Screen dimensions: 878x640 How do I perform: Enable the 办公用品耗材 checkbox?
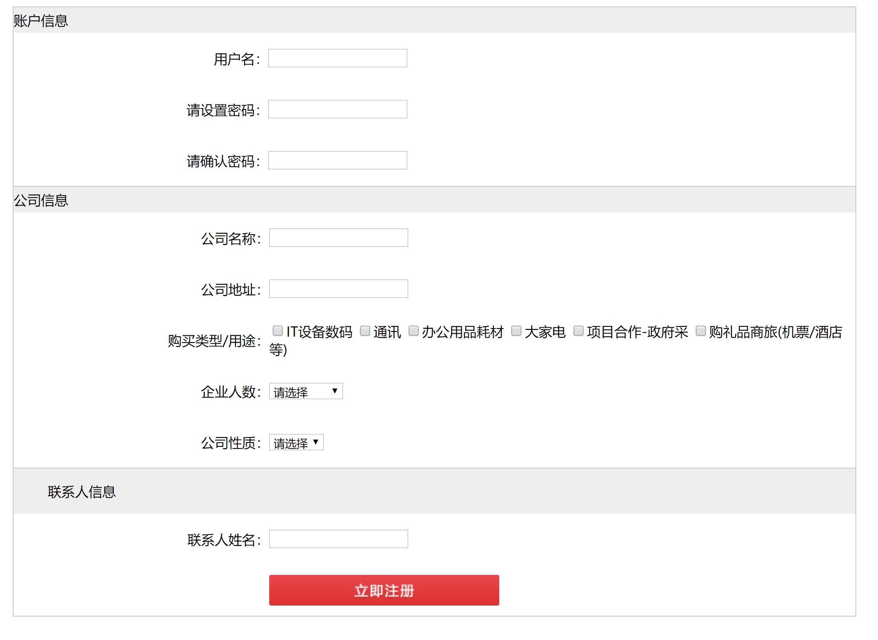(x=413, y=331)
